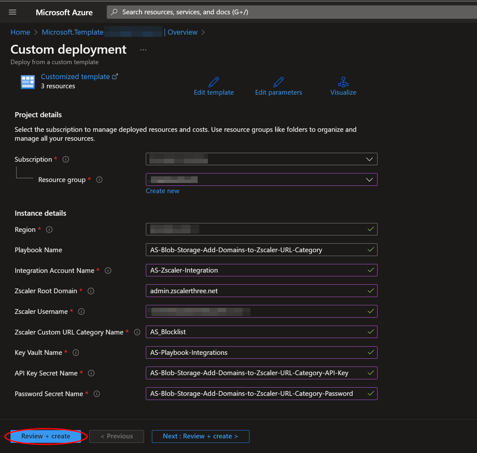477x453 pixels.
Task: Show info tooltip for Subscription
Action: click(x=66, y=159)
